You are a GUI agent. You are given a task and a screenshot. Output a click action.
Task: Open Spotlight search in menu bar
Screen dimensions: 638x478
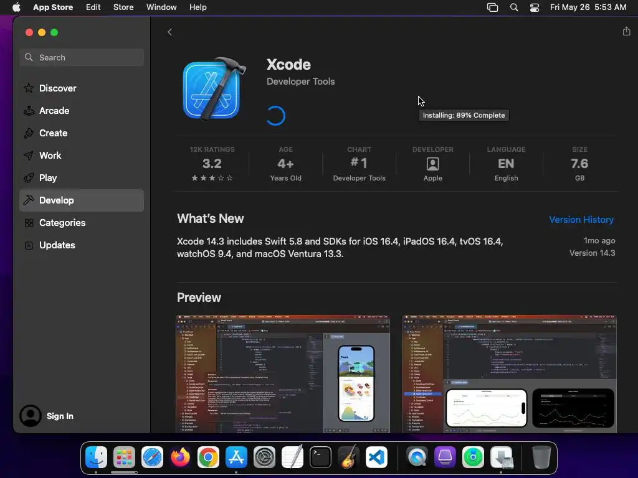point(514,7)
